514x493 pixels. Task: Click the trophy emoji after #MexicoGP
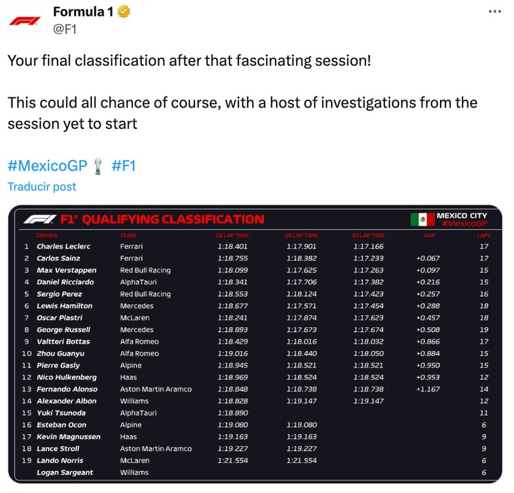(99, 165)
